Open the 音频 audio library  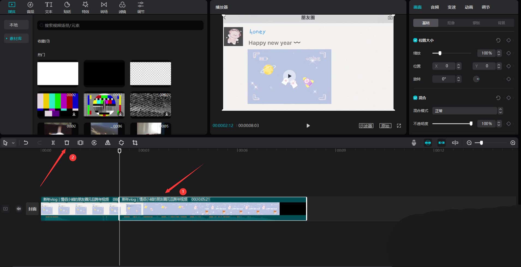(30, 7)
